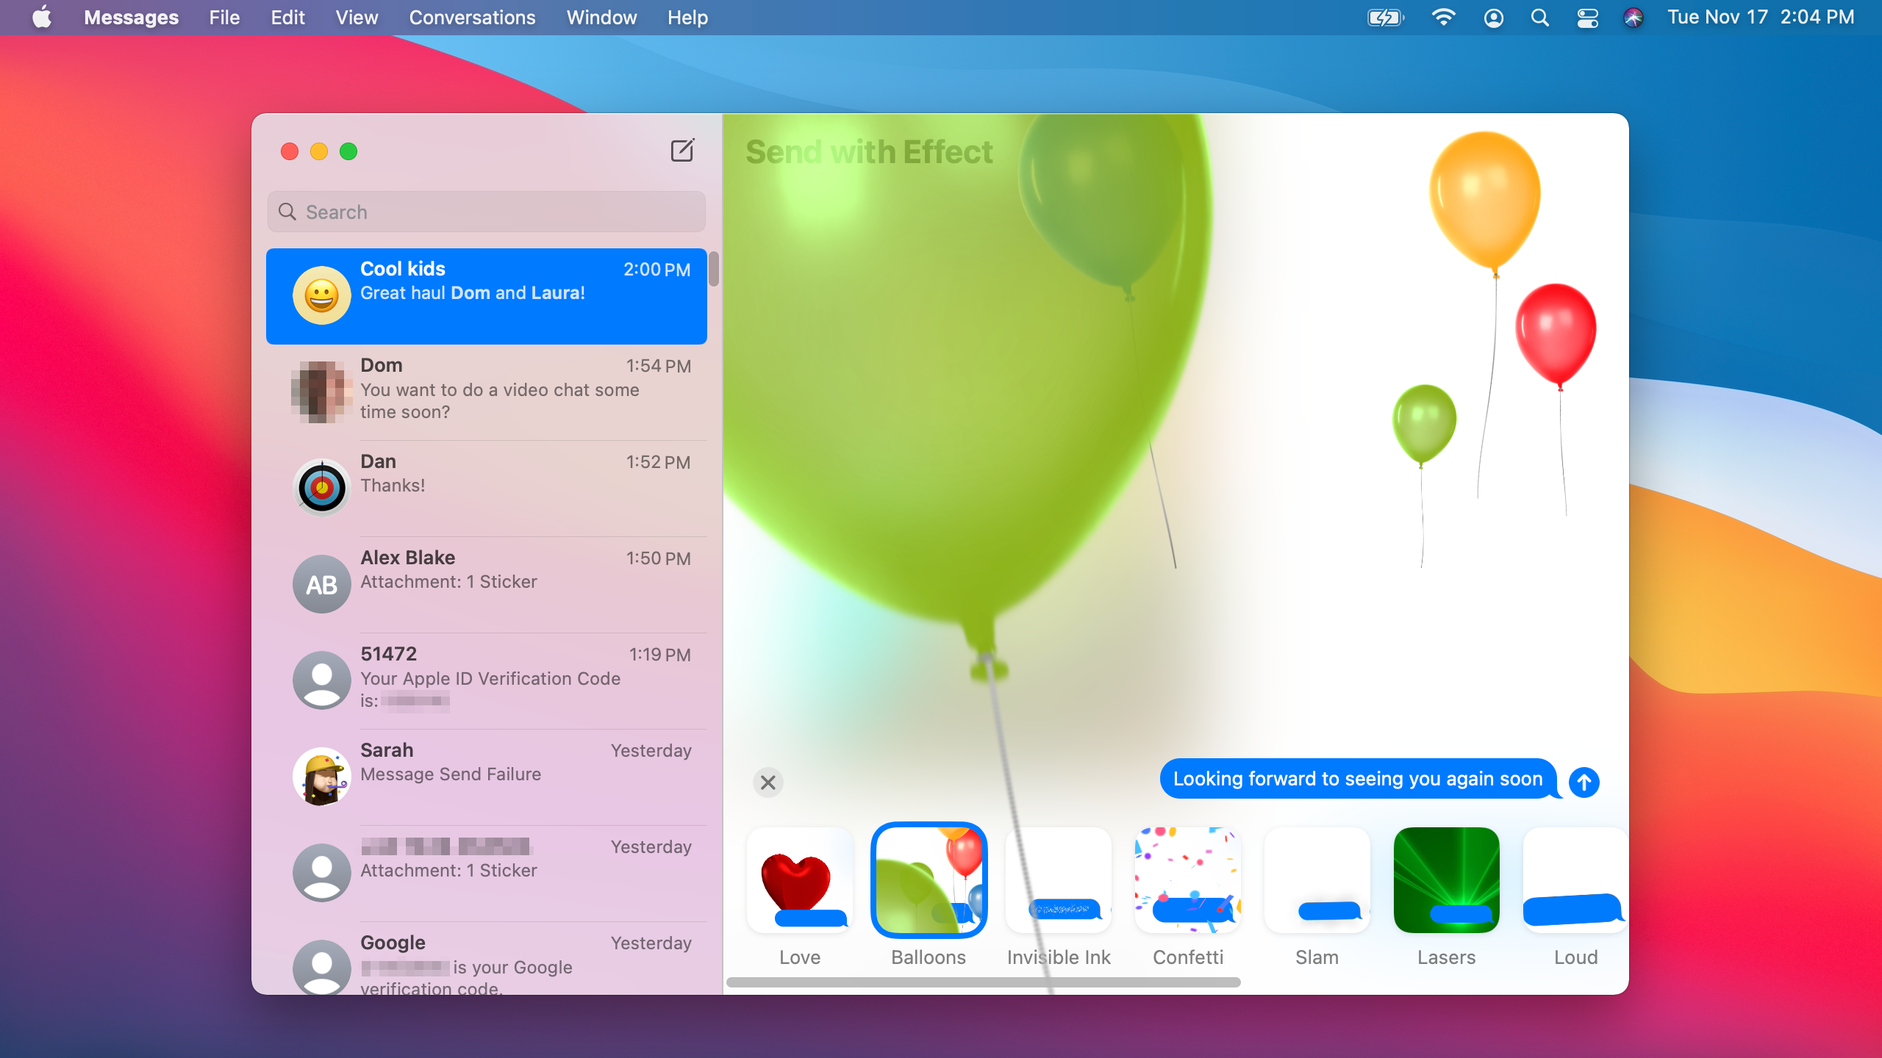1882x1058 pixels.
Task: Close the Send with Effect panel
Action: (768, 782)
